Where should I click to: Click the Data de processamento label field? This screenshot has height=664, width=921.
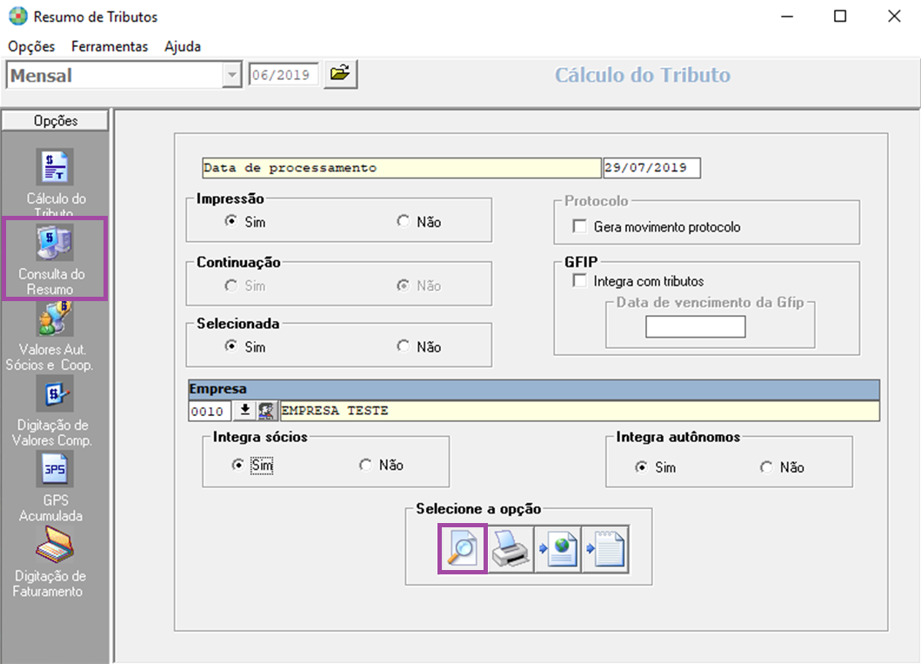[402, 167]
